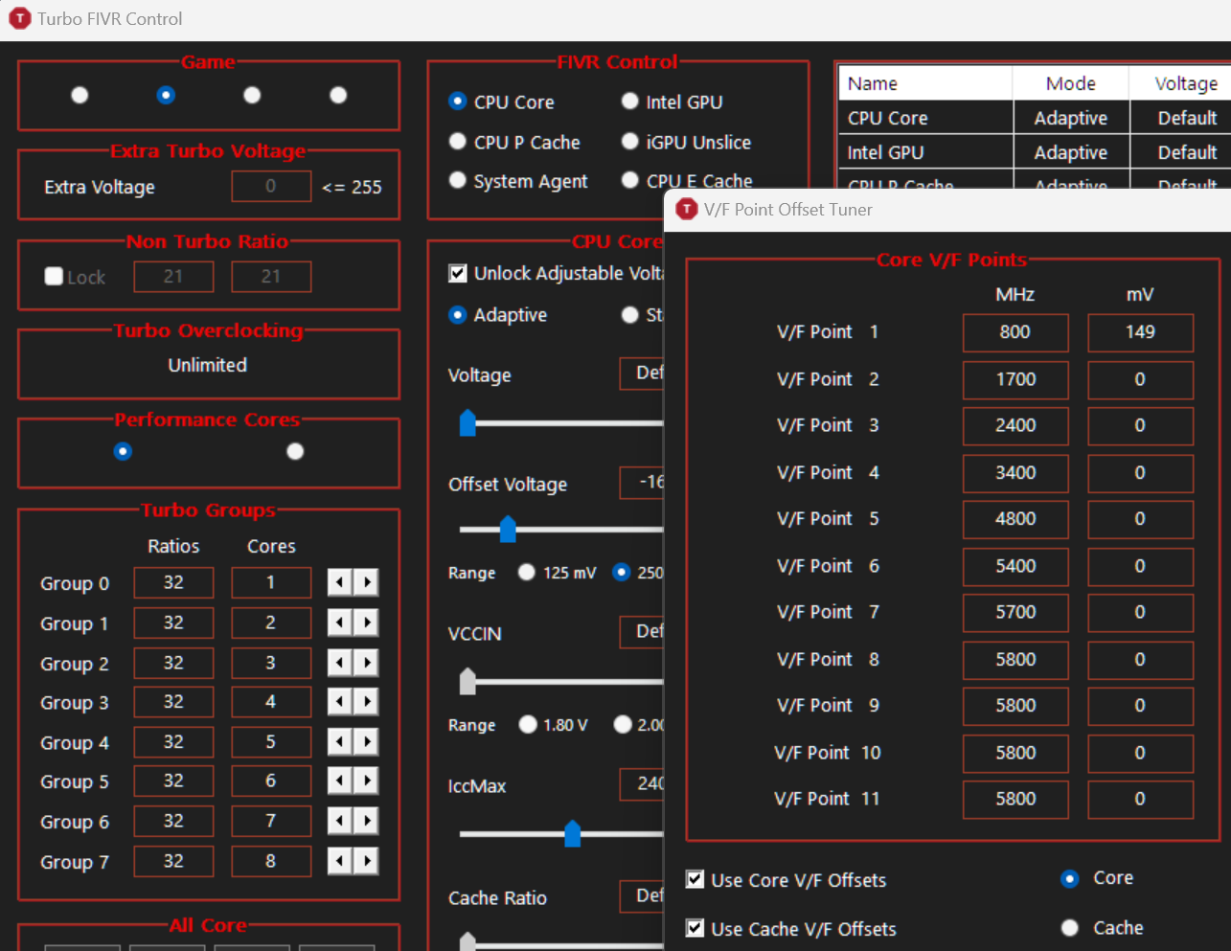Click the VCCIN slider handle
Screen dimensions: 1231x951
(x=467, y=681)
